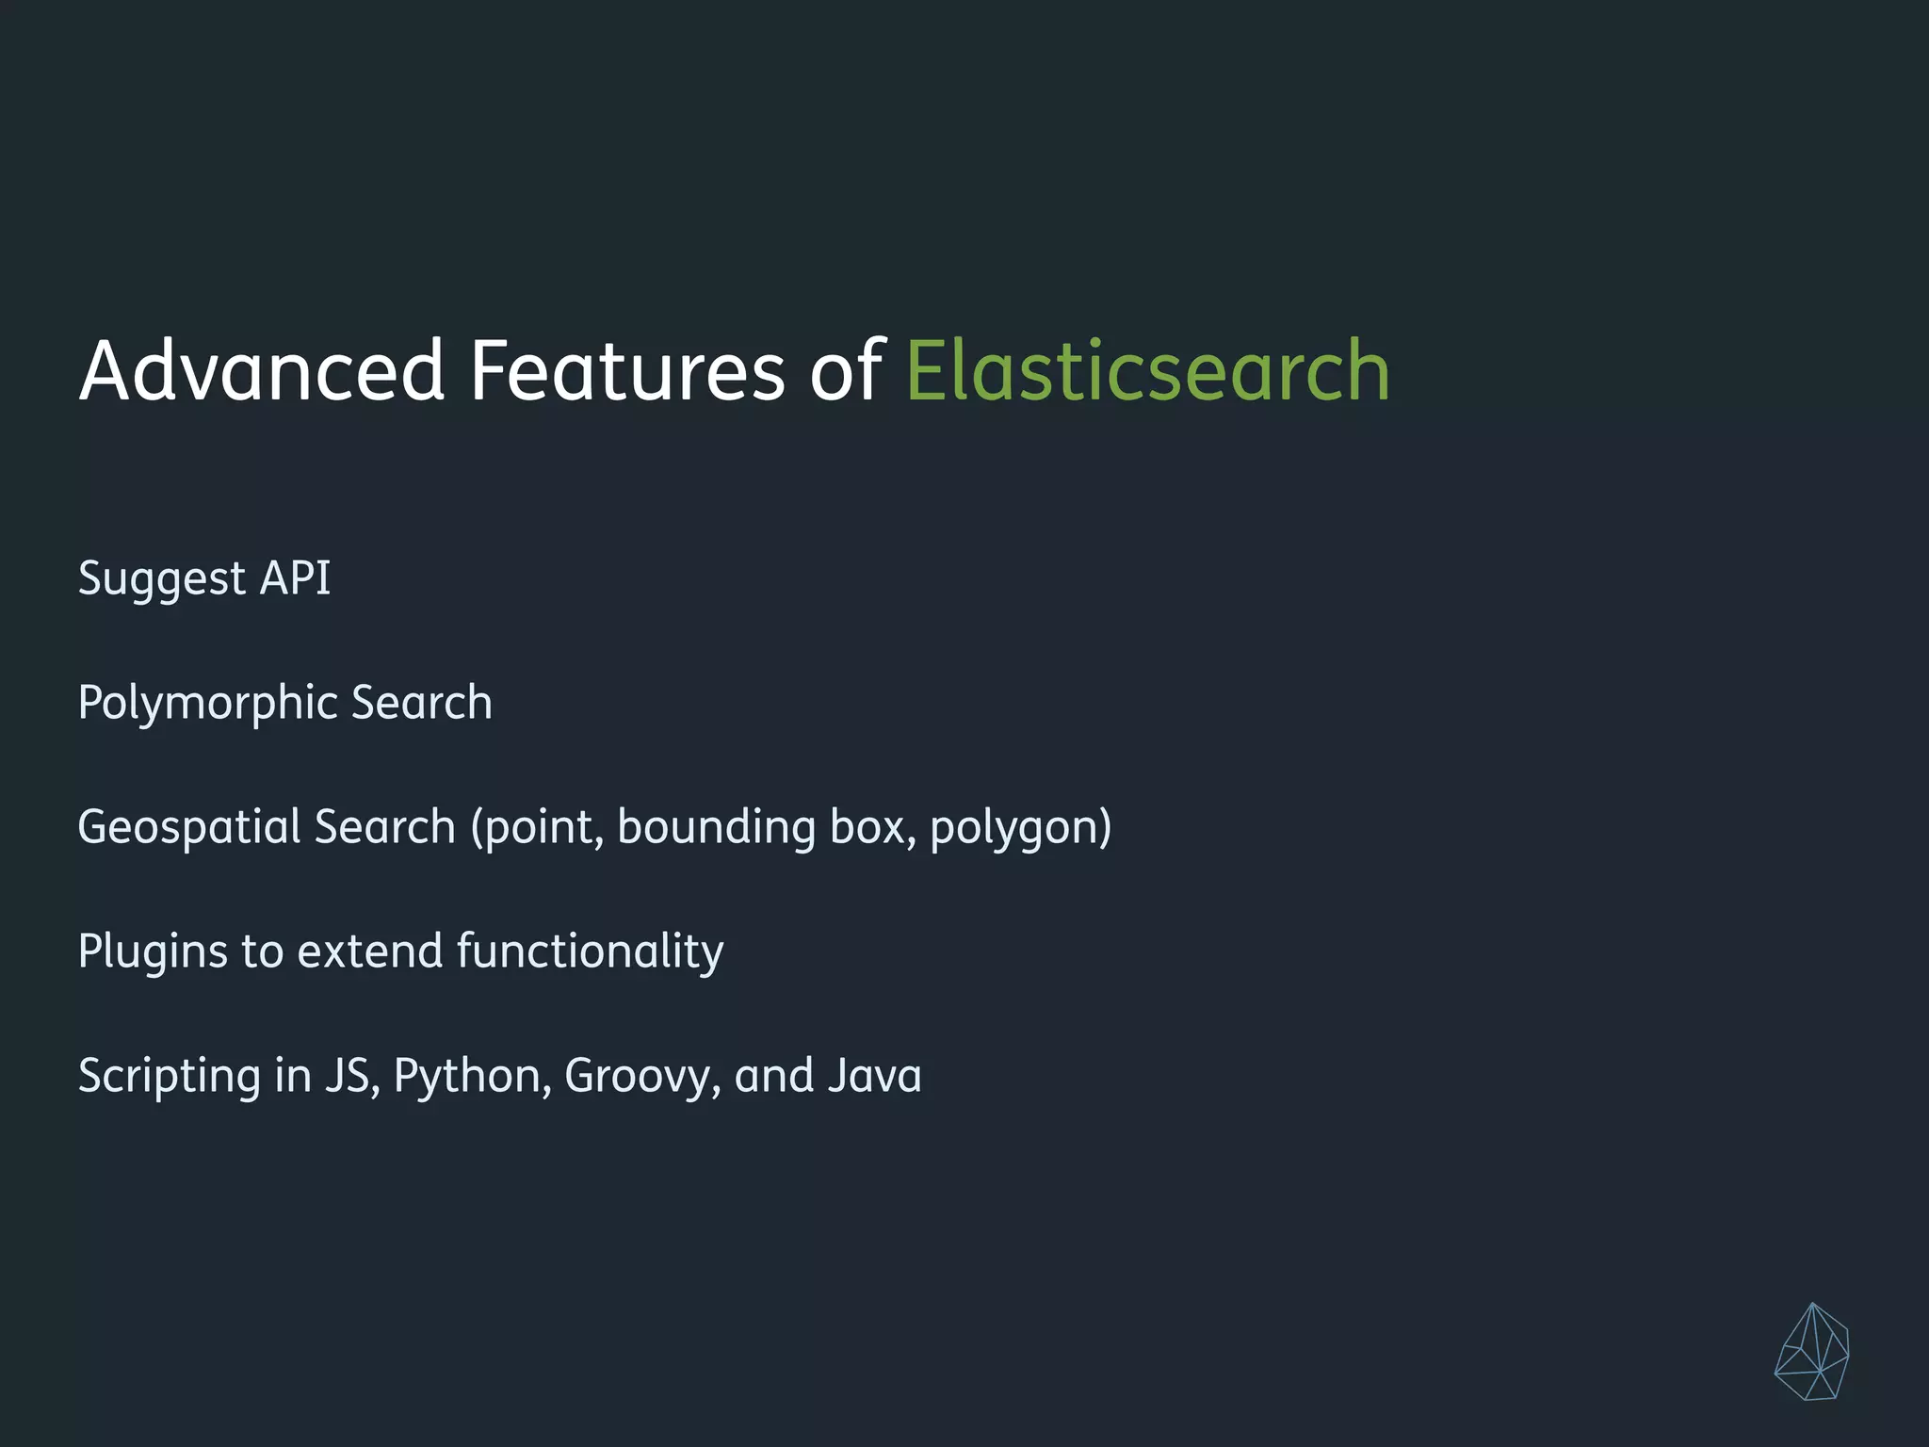Screen dimensions: 1929x1447
Task: Click the word 'Advanced' in the heading
Action: 262,370
